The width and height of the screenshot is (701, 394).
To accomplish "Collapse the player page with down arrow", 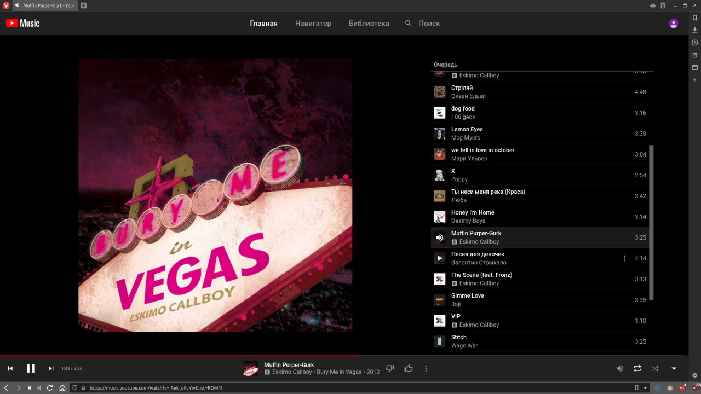I will [674, 369].
